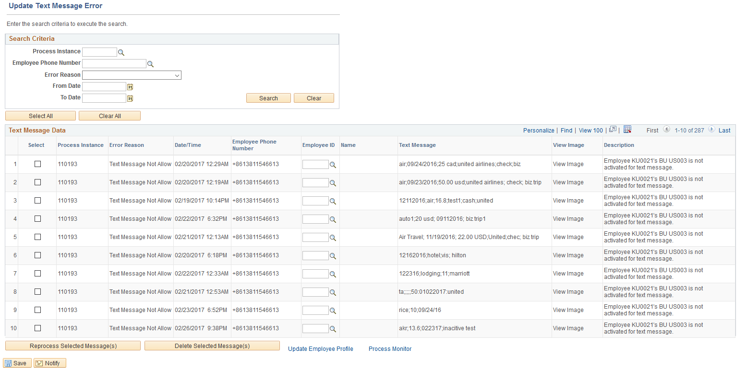Screen dimensions: 747x372
Task: Look up Employee ID in row 2
Action: (333, 183)
